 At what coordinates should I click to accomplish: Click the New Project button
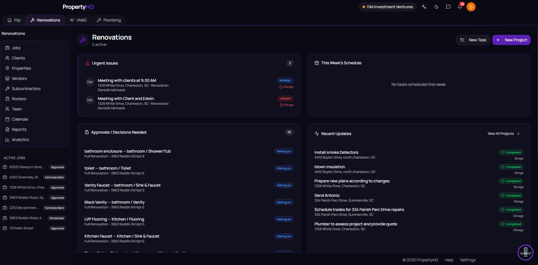pyautogui.click(x=511, y=40)
